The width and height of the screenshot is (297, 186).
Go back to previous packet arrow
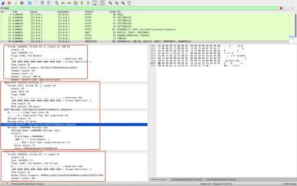63,3
